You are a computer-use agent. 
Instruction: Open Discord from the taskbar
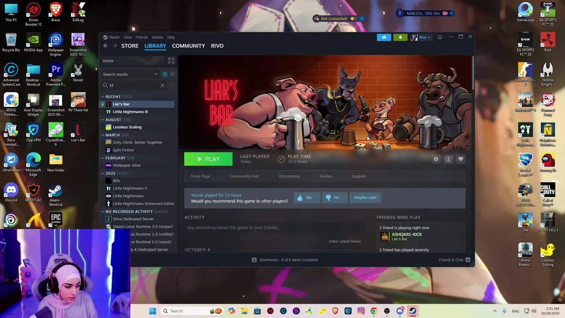(x=400, y=311)
